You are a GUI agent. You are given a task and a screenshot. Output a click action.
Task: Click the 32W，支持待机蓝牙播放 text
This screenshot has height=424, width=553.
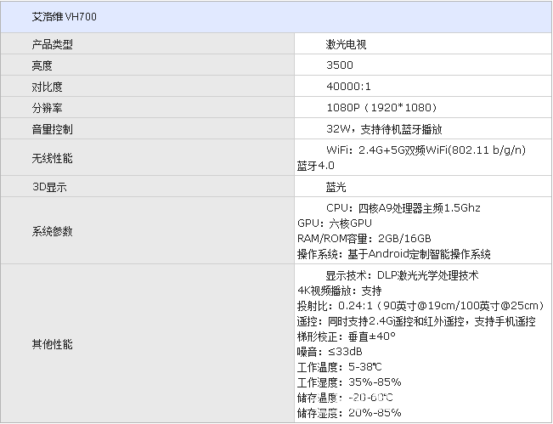(384, 129)
